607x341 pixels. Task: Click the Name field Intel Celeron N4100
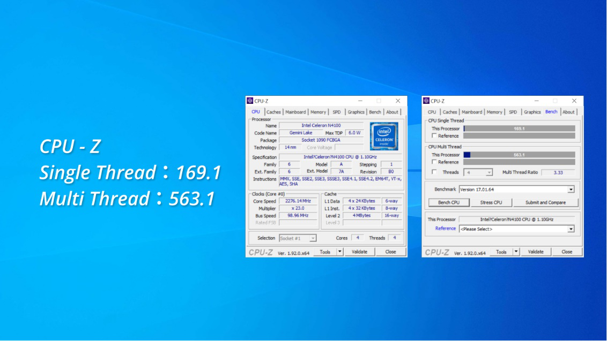coord(321,126)
